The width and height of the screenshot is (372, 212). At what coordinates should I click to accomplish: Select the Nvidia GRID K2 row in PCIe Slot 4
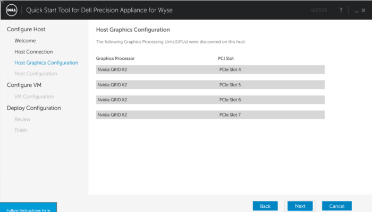210,69
